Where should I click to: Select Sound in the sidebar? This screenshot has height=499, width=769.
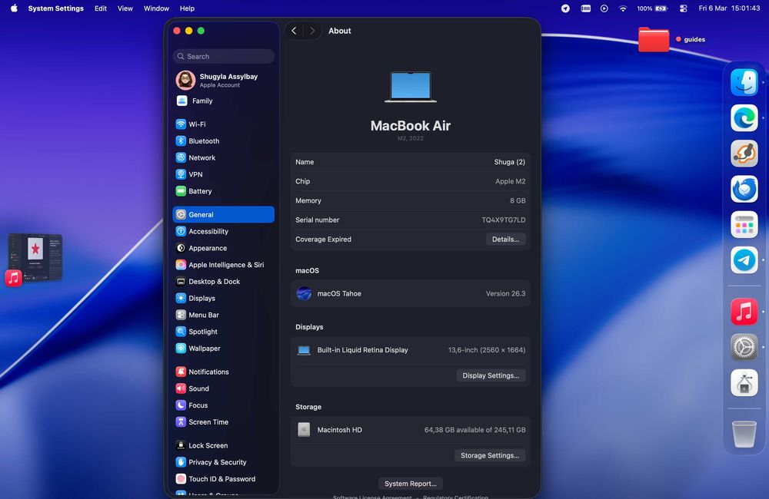(x=223, y=388)
